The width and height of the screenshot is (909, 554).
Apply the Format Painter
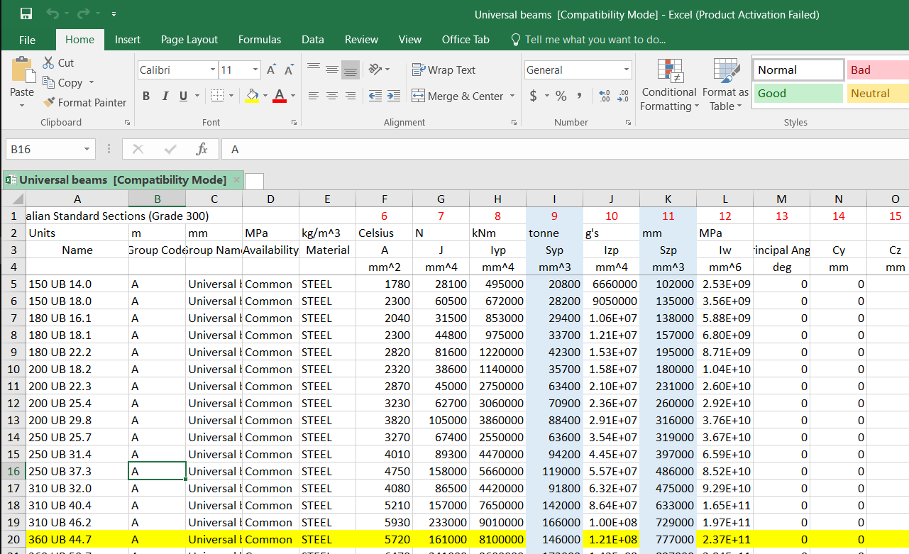point(84,102)
